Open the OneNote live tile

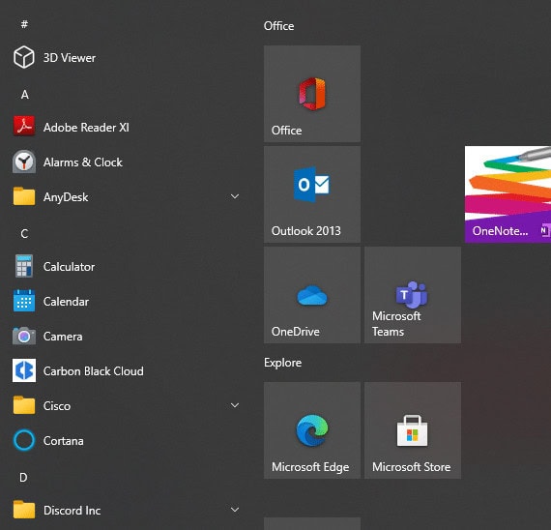pos(507,194)
